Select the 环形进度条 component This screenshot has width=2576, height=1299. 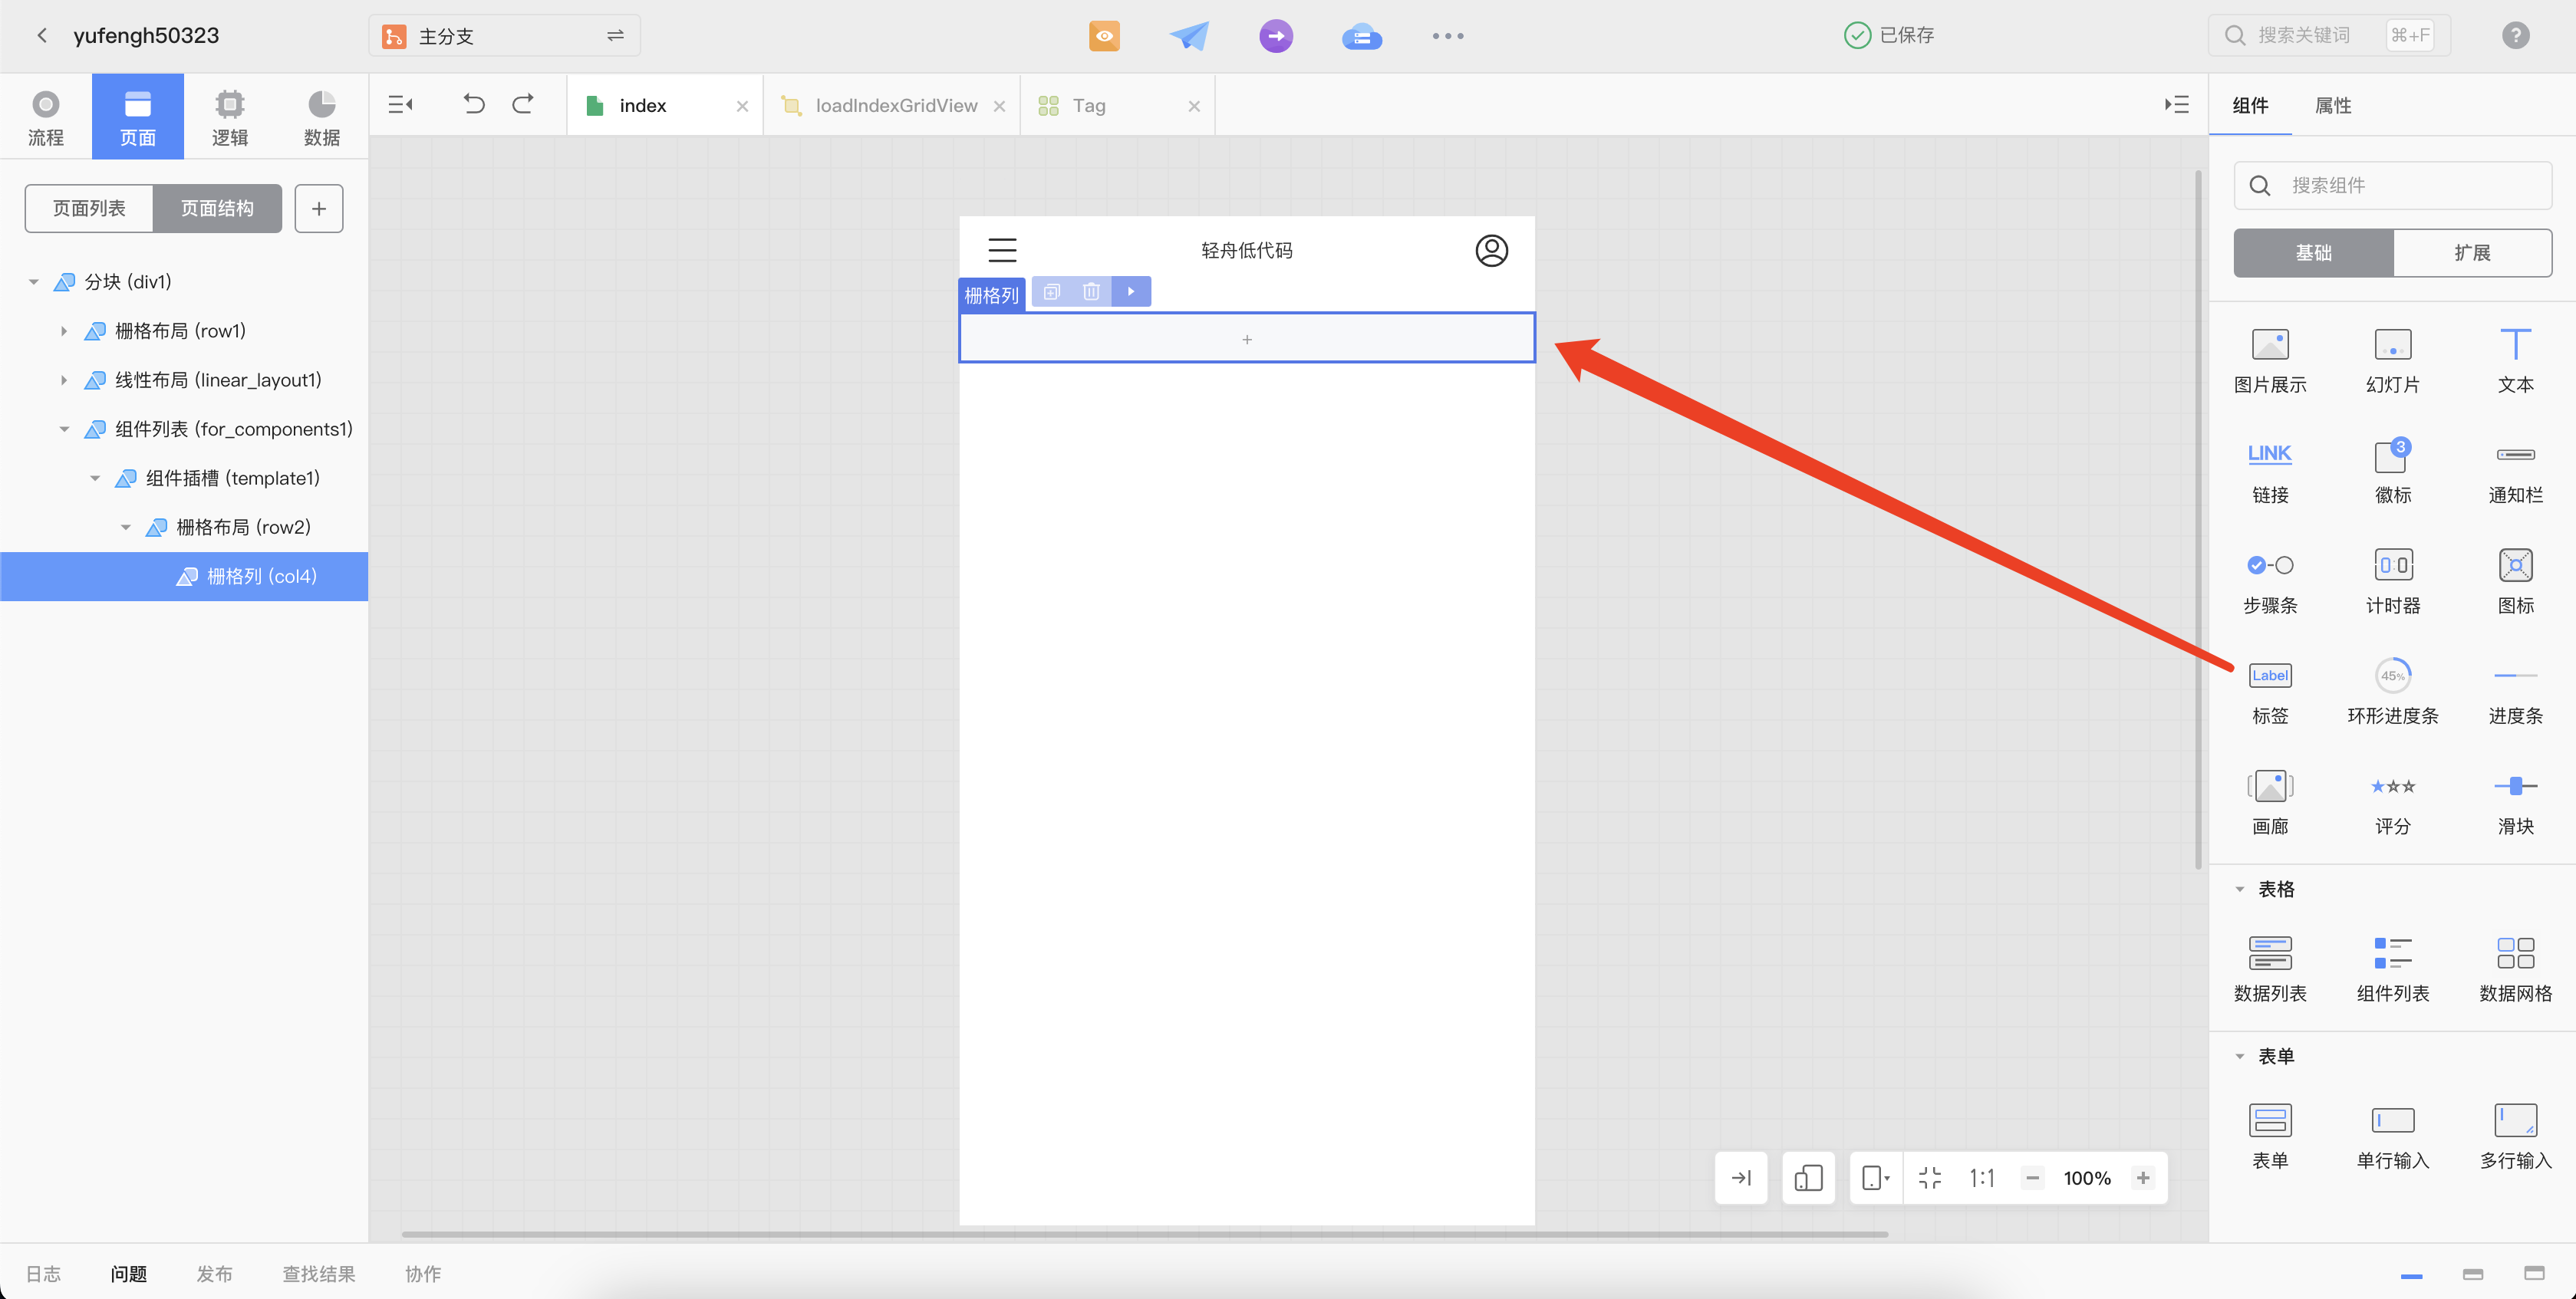coord(2392,692)
